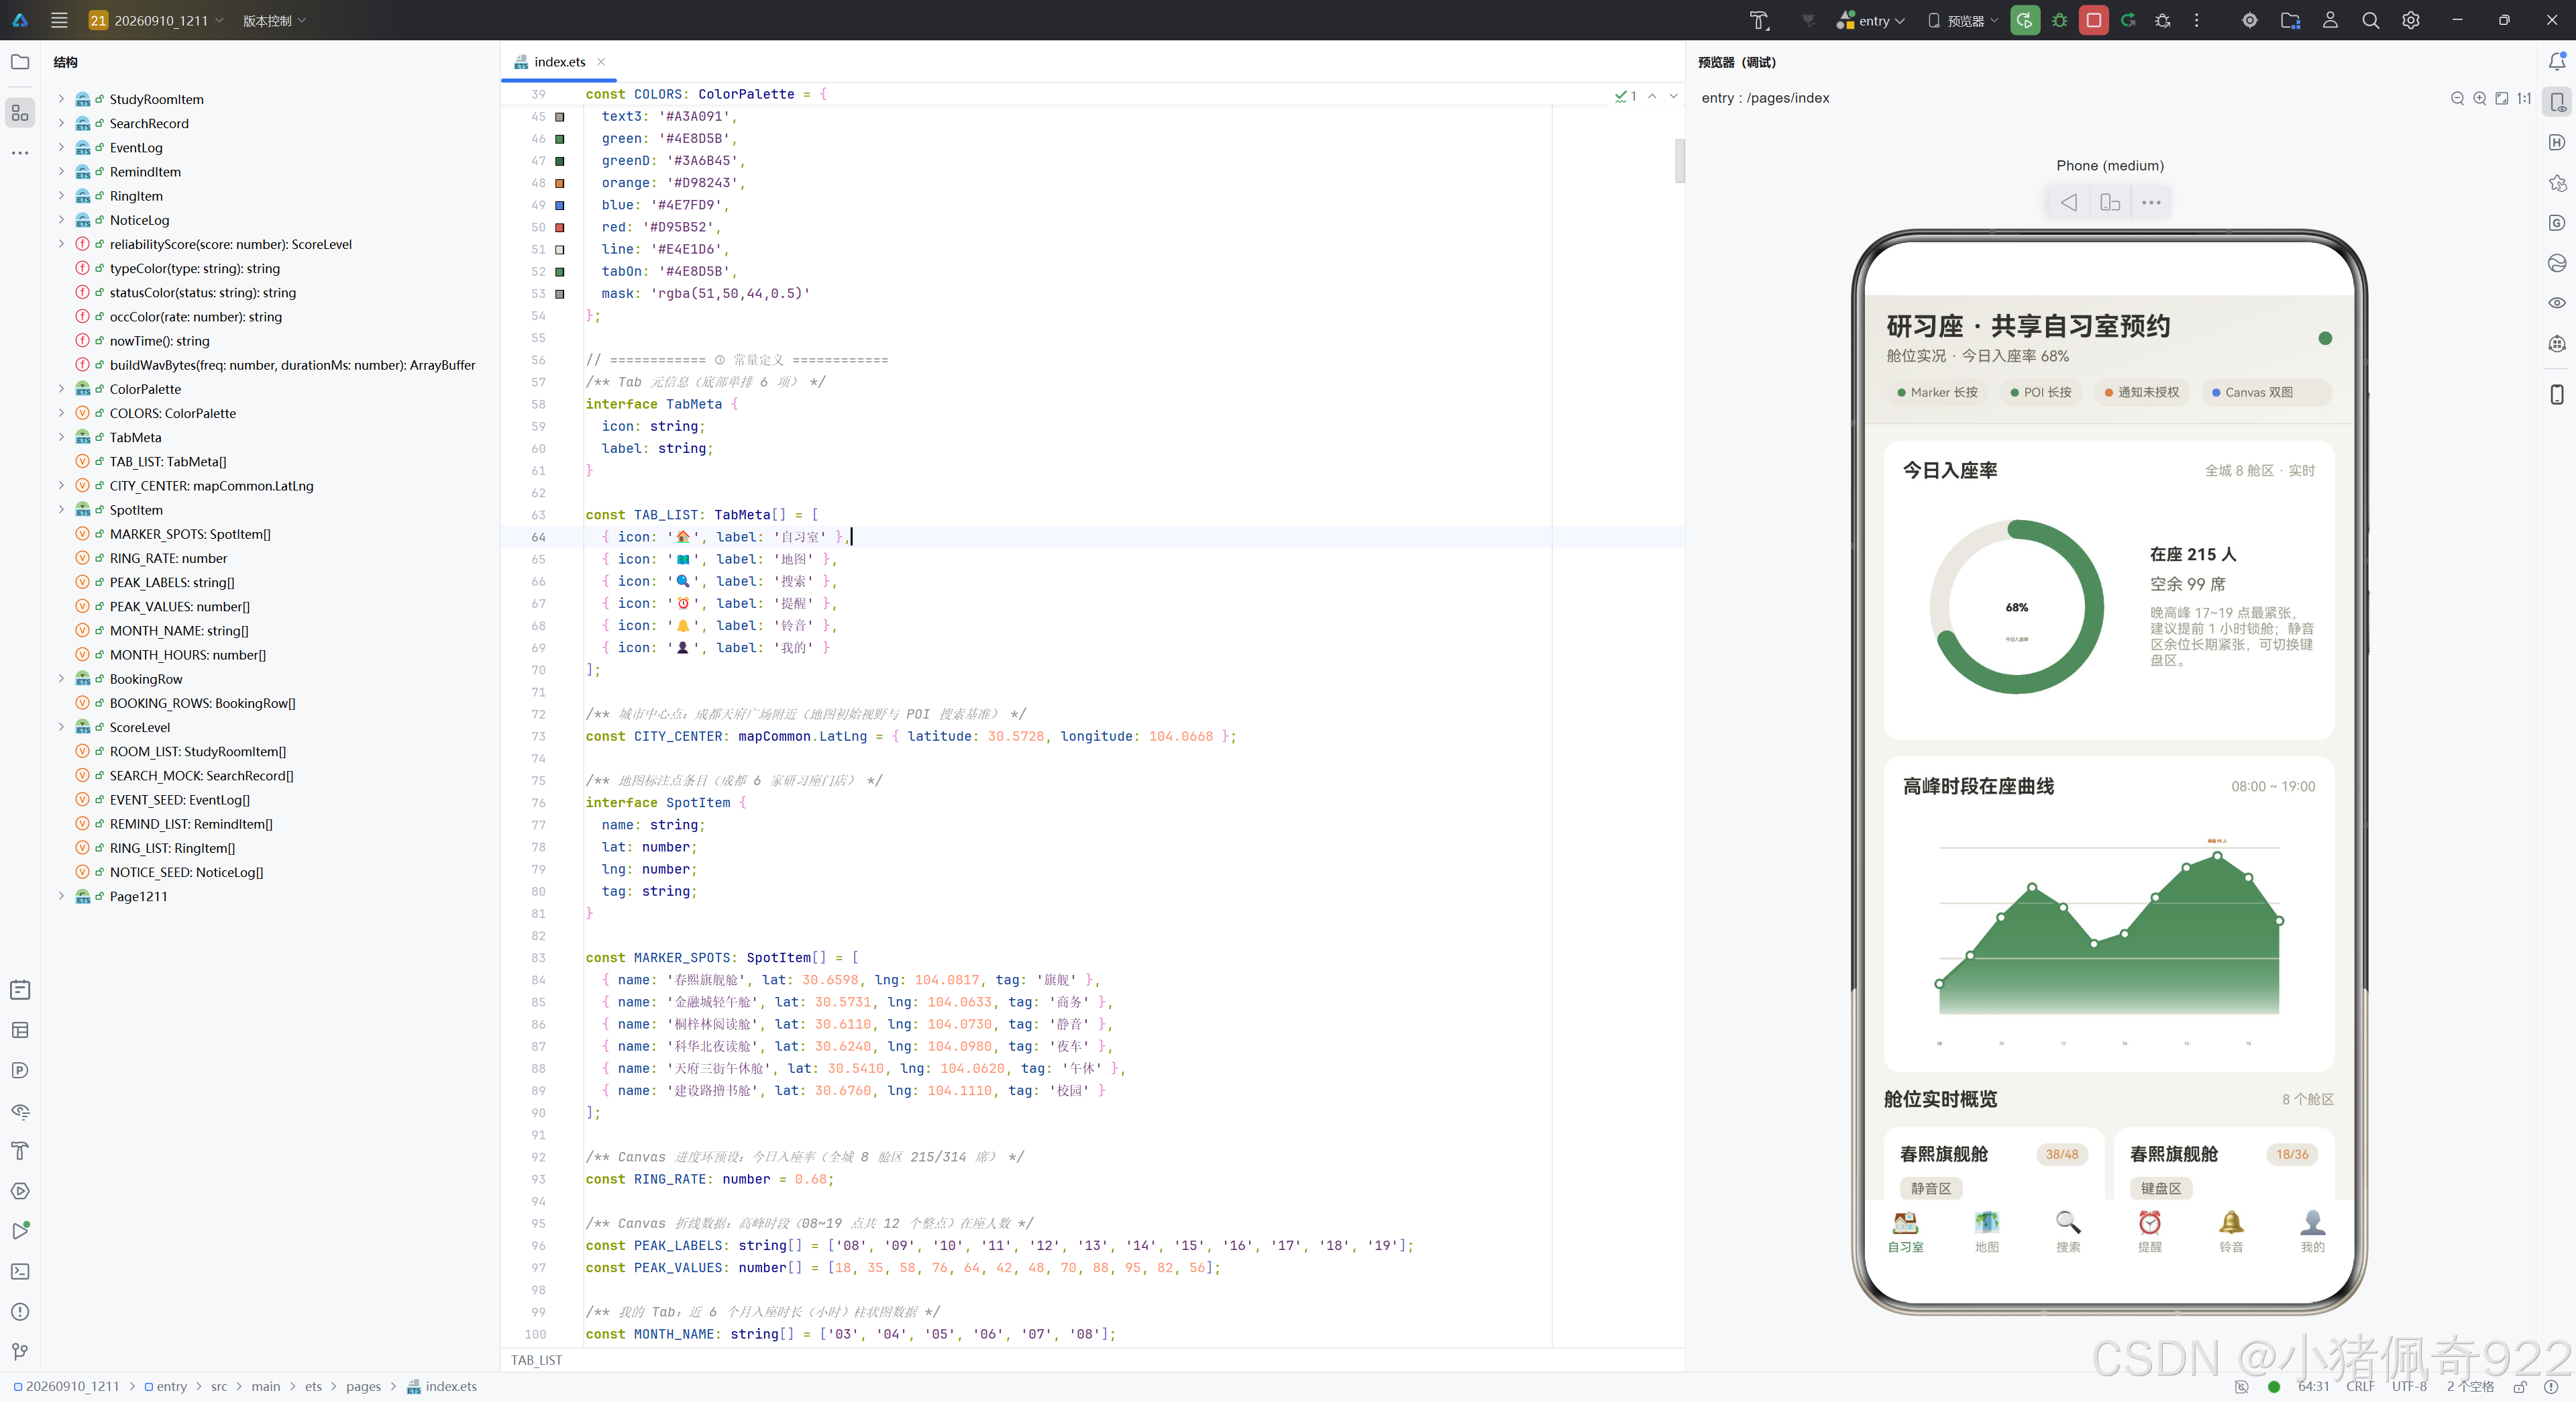Zoom in the previewer
Screen dimensions: 2576x1401
[x=2479, y=98]
